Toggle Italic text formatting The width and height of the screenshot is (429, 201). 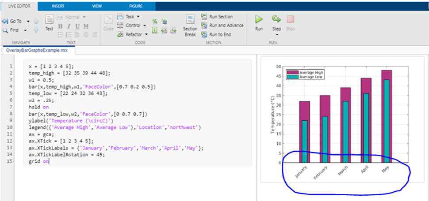(x=69, y=26)
